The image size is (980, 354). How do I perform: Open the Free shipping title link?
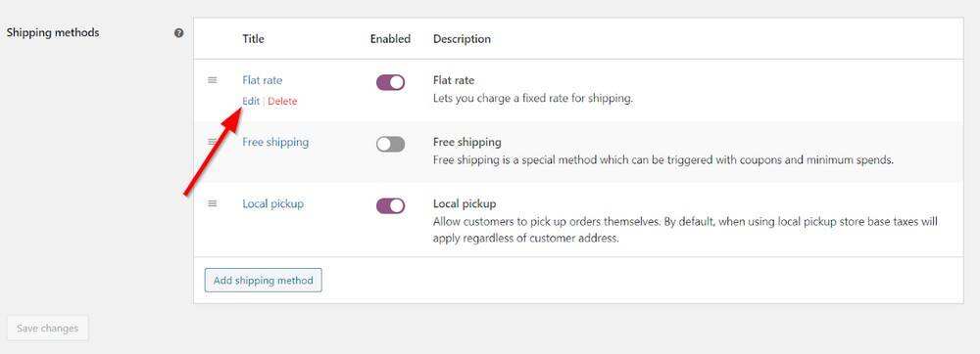(x=275, y=142)
